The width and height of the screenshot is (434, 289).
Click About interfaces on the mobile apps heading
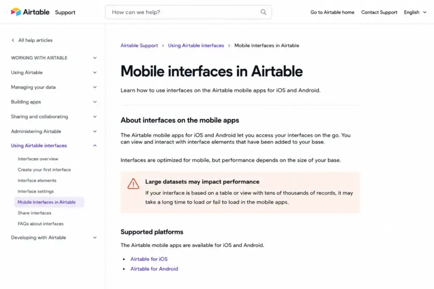(x=180, y=121)
